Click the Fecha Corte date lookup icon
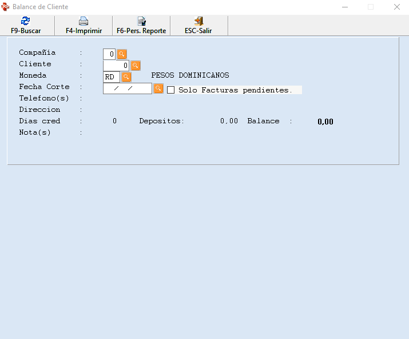 point(158,88)
